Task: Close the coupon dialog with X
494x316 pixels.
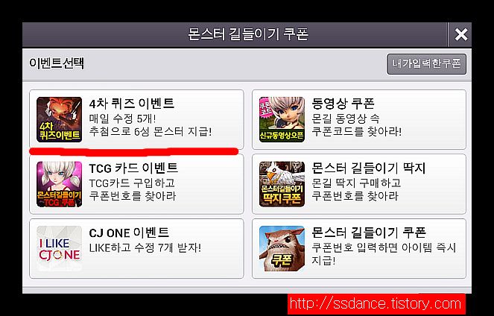Action: click(x=461, y=34)
